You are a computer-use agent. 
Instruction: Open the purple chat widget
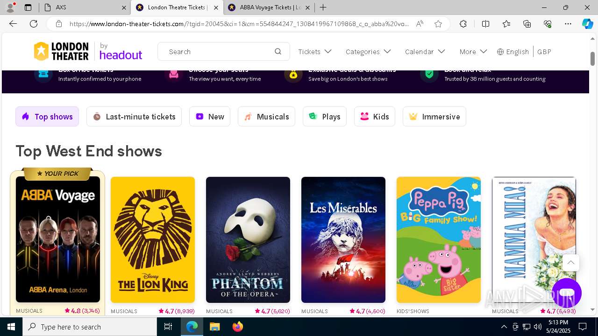point(567,293)
